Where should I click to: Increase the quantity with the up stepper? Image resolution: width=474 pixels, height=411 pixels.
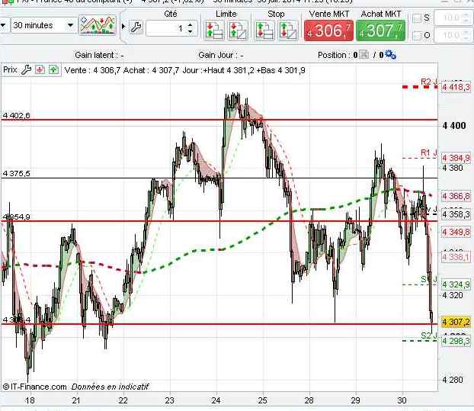click(x=191, y=25)
